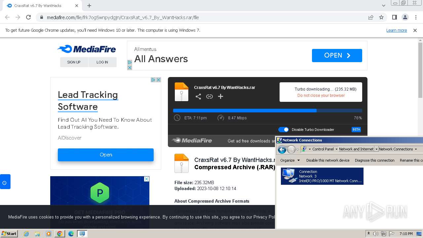Open Chrome profile avatar
Image resolution: width=423 pixels, height=238 pixels.
405,17
